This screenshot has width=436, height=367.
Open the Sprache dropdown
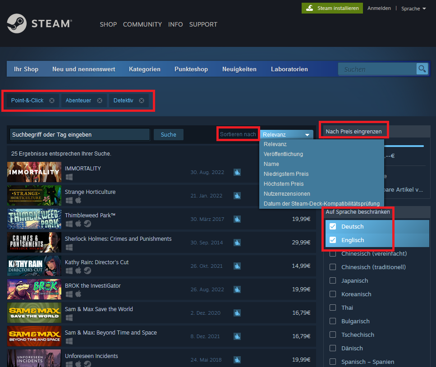pyautogui.click(x=413, y=9)
